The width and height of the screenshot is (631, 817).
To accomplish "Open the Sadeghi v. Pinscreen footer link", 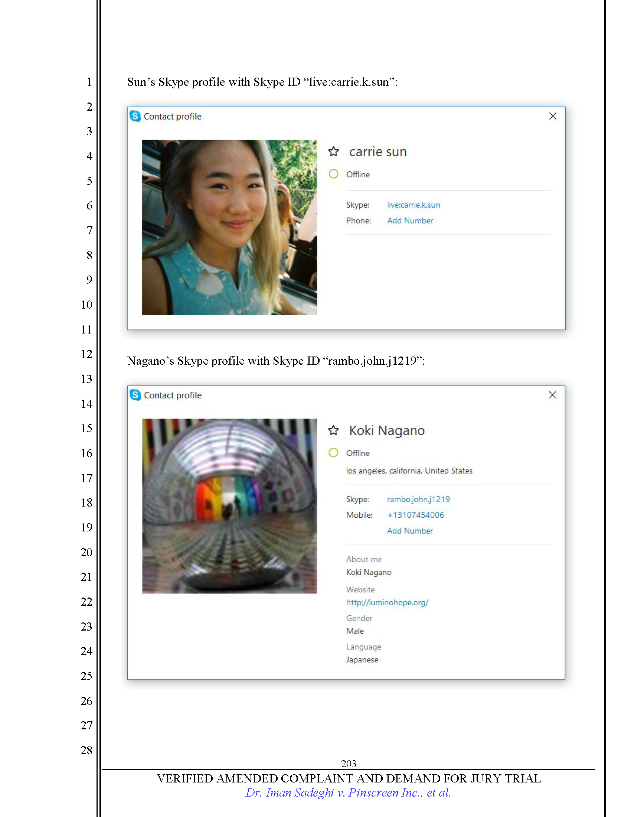I will pyautogui.click(x=348, y=793).
